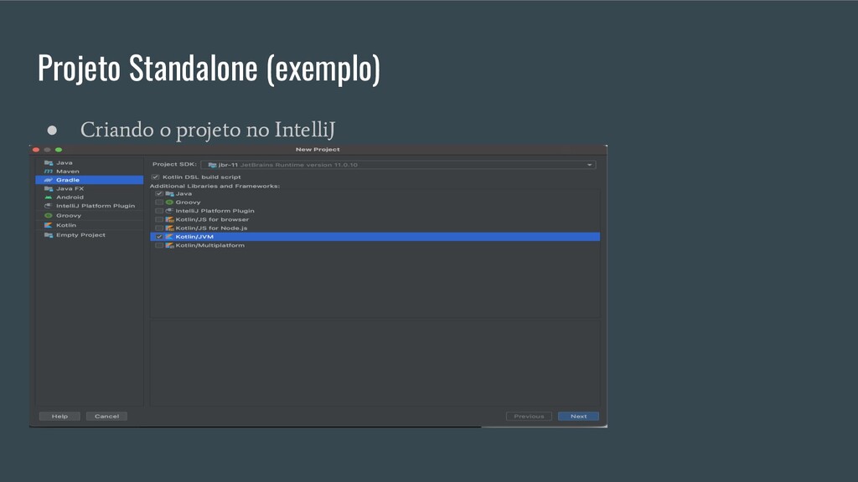Click the Android robot icon
This screenshot has width=858, height=482.
pos(49,197)
